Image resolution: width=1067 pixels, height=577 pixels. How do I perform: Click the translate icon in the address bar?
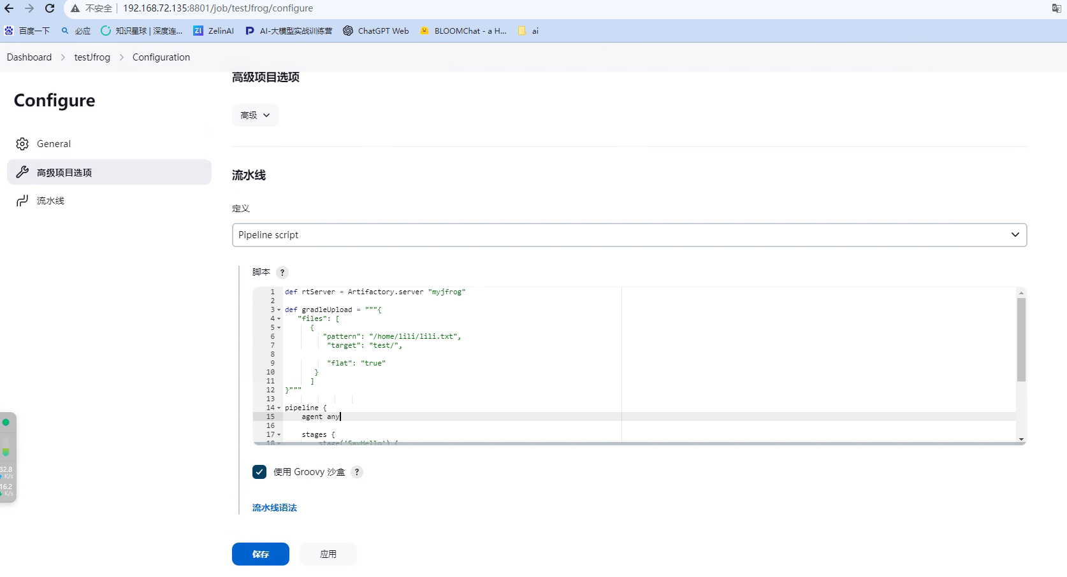[1056, 8]
